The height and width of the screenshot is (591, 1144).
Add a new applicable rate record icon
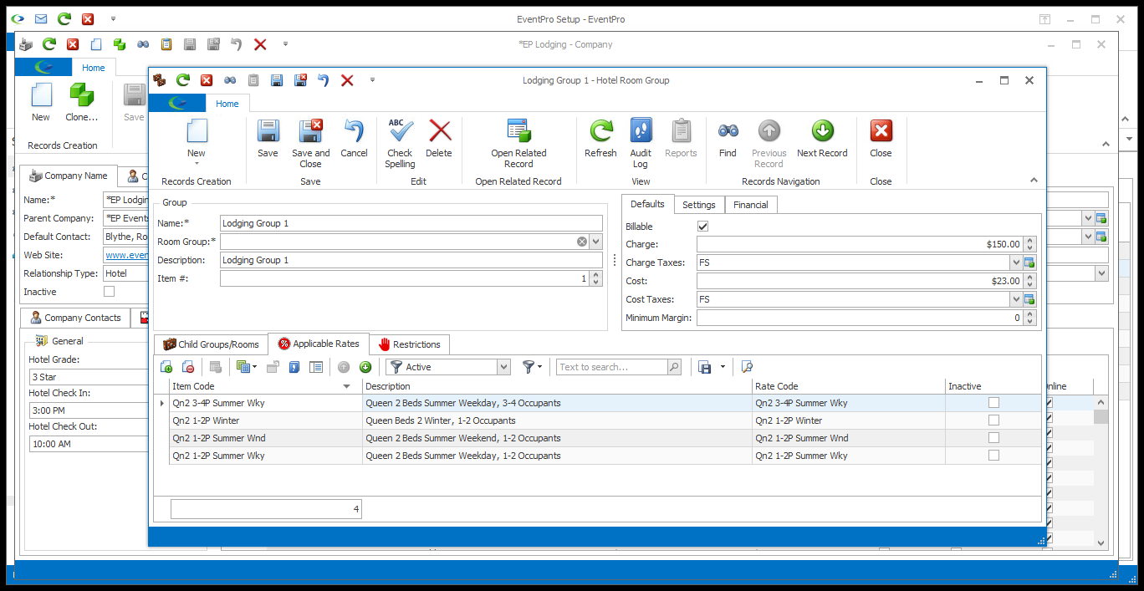(x=166, y=367)
